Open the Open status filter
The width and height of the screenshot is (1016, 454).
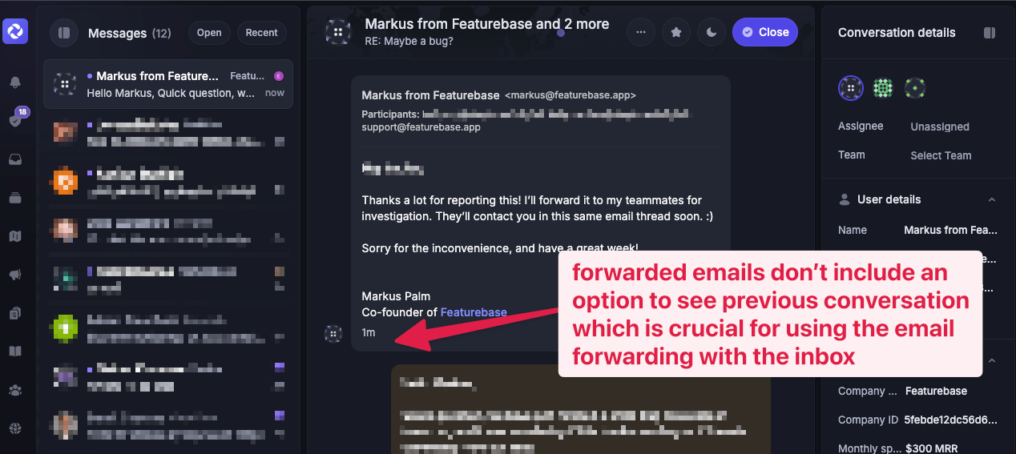[209, 33]
